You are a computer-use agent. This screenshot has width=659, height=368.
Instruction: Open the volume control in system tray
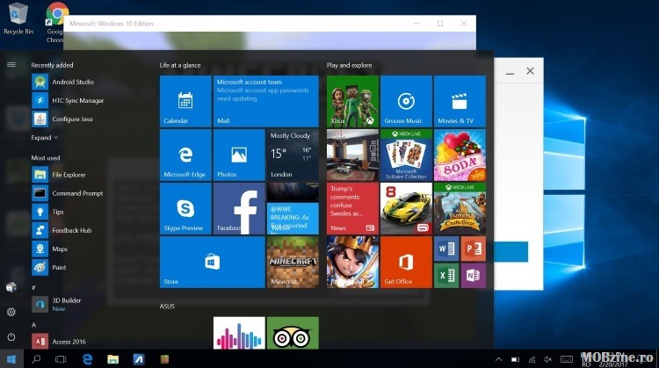coord(548,359)
